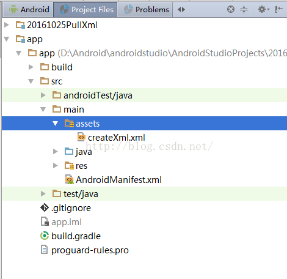Select the androidTest/java label
Viewport: 287px width, 279px height.
click(x=98, y=96)
